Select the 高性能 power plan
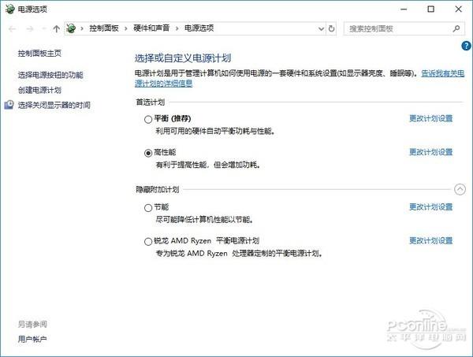This screenshot has width=473, height=357. tap(148, 153)
